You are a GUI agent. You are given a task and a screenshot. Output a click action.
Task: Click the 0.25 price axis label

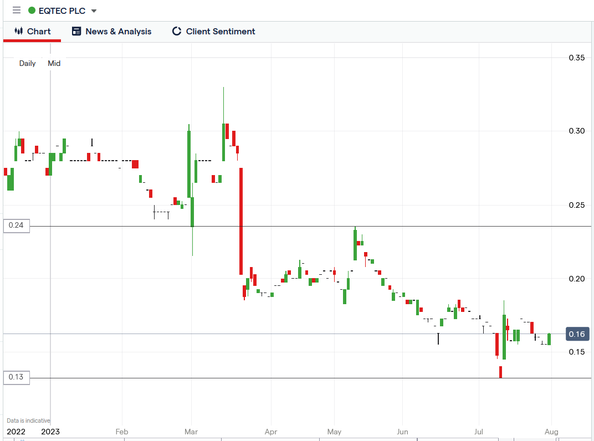(577, 206)
